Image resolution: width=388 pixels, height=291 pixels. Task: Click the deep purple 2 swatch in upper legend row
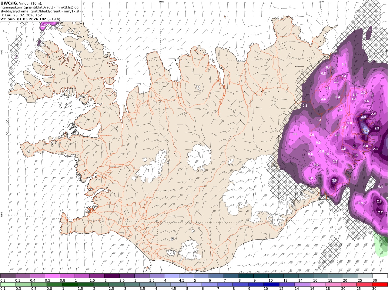[x=112, y=276]
